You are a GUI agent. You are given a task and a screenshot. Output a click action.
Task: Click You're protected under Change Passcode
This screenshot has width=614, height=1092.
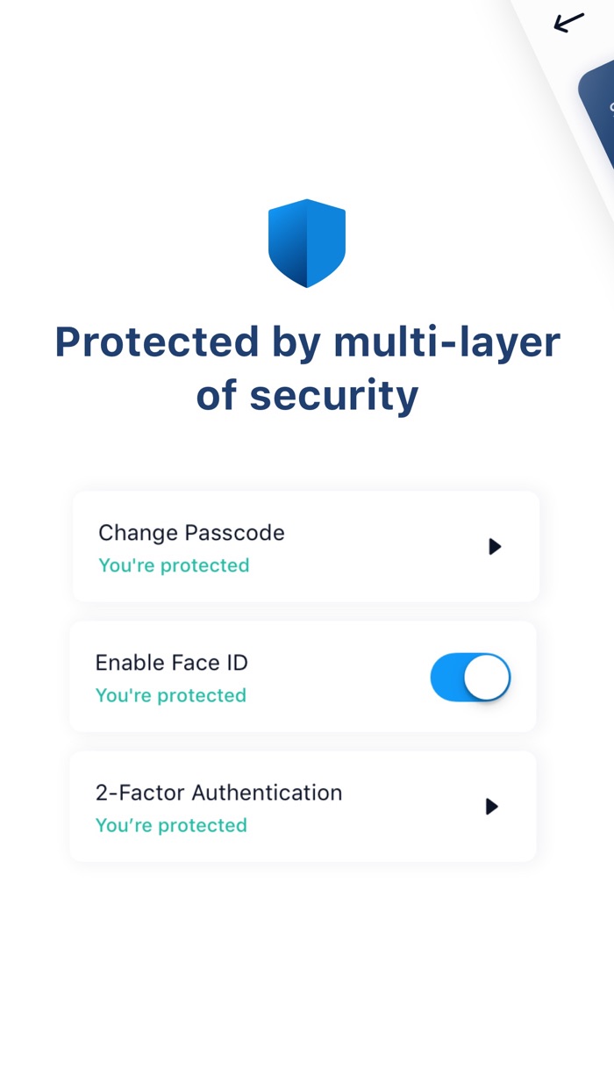(173, 565)
